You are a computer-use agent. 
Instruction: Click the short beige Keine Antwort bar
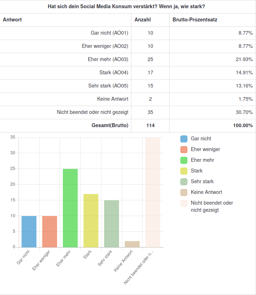pos(132,244)
